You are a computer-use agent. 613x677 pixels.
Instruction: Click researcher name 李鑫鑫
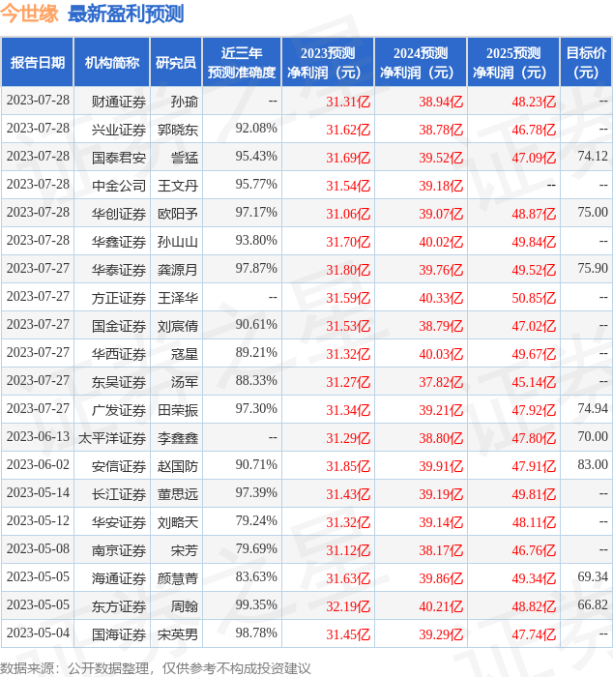coord(178,439)
